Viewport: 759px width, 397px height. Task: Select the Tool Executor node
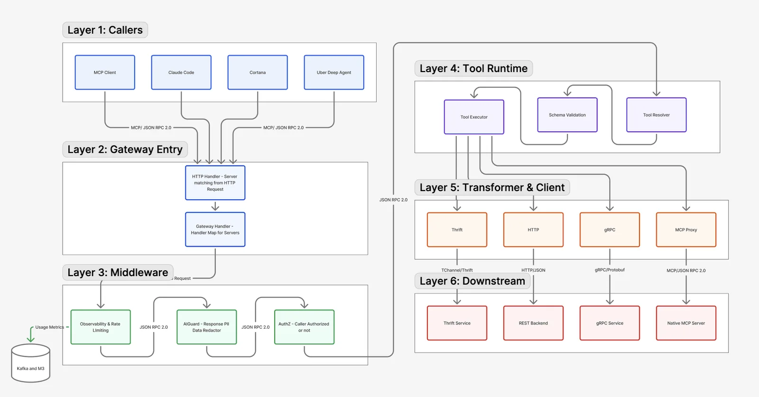474,117
